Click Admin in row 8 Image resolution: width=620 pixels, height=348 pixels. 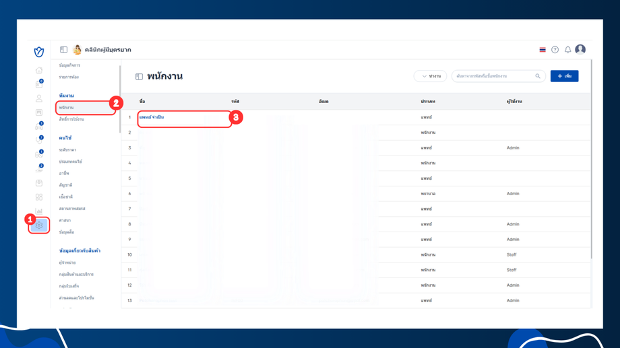[x=513, y=224]
